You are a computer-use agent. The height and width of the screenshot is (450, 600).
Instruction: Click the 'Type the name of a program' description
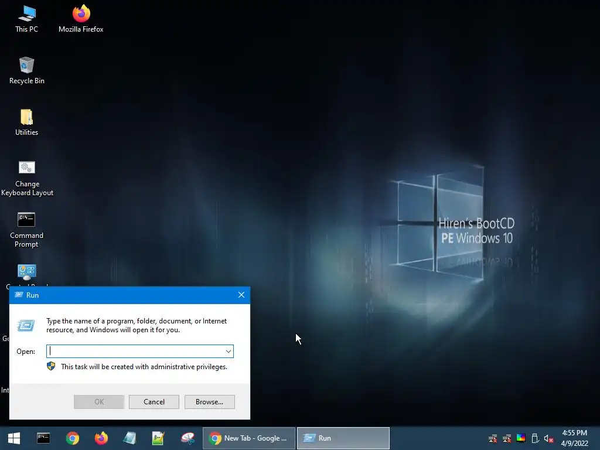pyautogui.click(x=137, y=325)
